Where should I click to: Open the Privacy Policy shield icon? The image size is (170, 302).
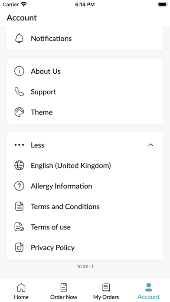pyautogui.click(x=19, y=247)
